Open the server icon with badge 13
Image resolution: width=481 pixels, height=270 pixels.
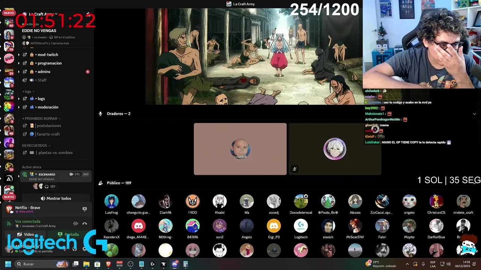[x=9, y=166]
